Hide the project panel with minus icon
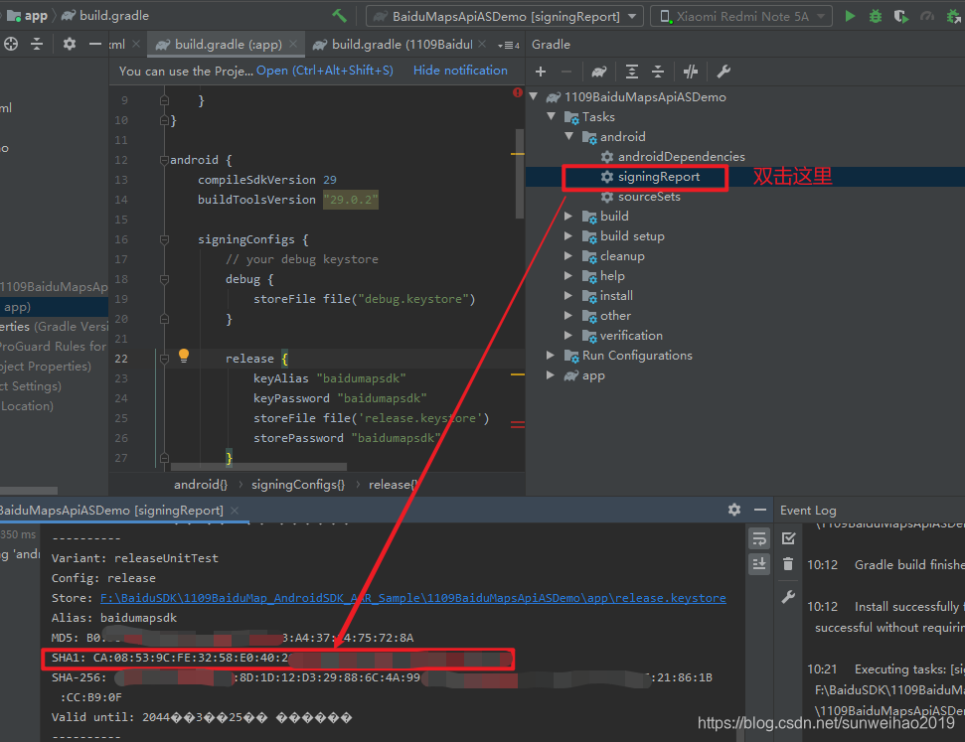The height and width of the screenshot is (742, 965). [94, 44]
